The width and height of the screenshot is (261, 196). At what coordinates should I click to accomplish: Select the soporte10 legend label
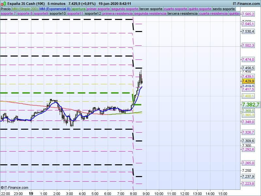coord(58,14)
